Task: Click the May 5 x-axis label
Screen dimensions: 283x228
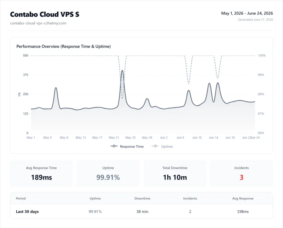Action: (47, 138)
